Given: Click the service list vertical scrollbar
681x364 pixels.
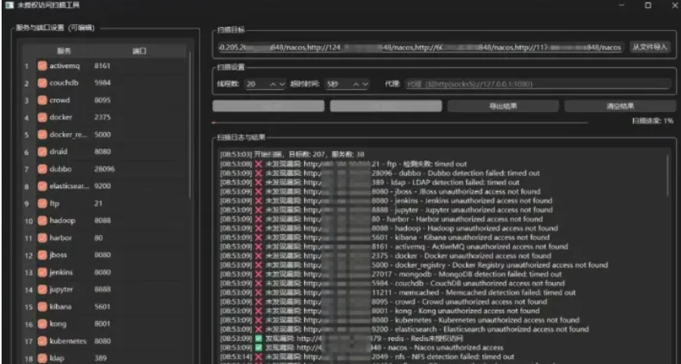Looking at the screenshot, I should (x=190, y=126).
